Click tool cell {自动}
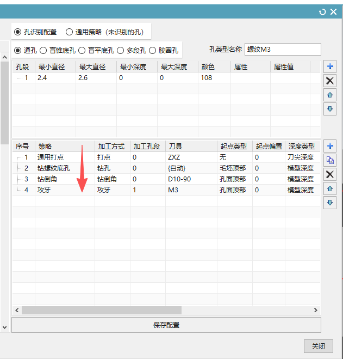The width and height of the screenshot is (343, 359). [x=191, y=168]
